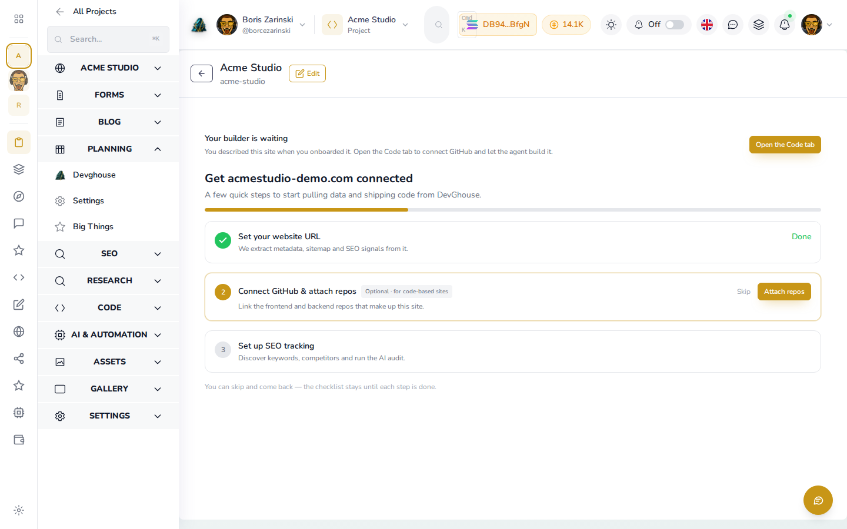The width and height of the screenshot is (847, 529).
Task: Open the wallet icon in left rail
Action: [19, 440]
